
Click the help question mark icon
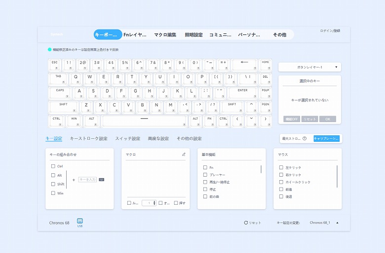(x=305, y=138)
